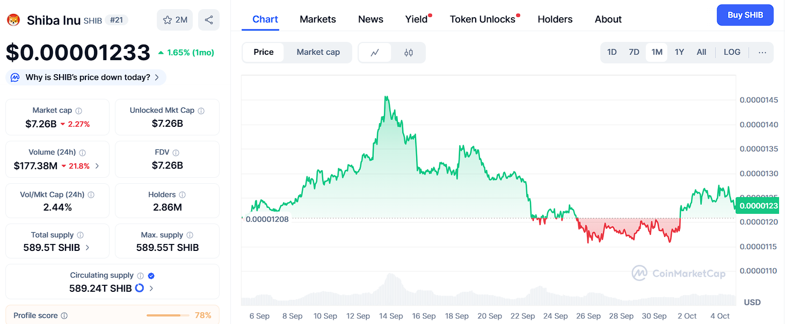Click Profile score info icon
The height and width of the screenshot is (324, 785).
(64, 316)
